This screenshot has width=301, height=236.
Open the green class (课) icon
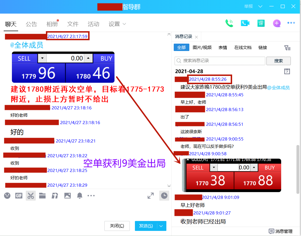coord(261,23)
